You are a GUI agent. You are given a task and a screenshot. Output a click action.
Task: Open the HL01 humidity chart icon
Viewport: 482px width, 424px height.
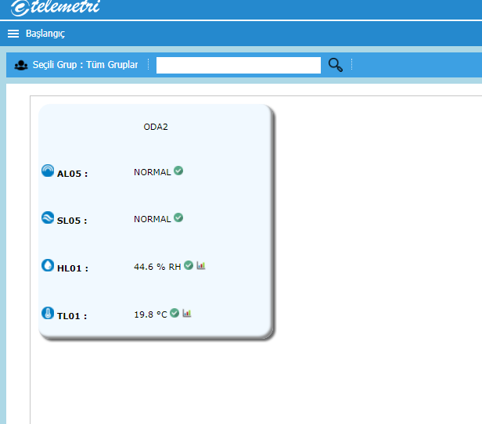(201, 265)
